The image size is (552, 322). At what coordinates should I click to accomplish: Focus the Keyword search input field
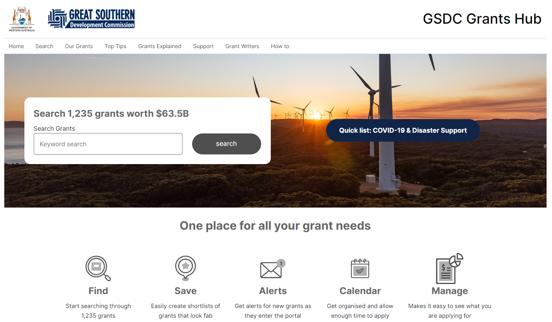coord(108,144)
